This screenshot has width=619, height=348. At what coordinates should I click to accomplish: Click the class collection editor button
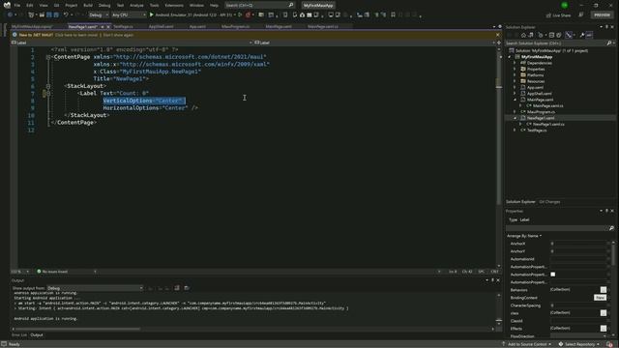604,313
